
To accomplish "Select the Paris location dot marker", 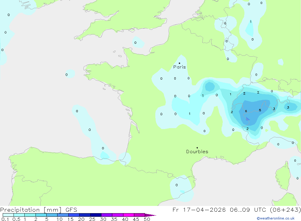I will [179, 63].
